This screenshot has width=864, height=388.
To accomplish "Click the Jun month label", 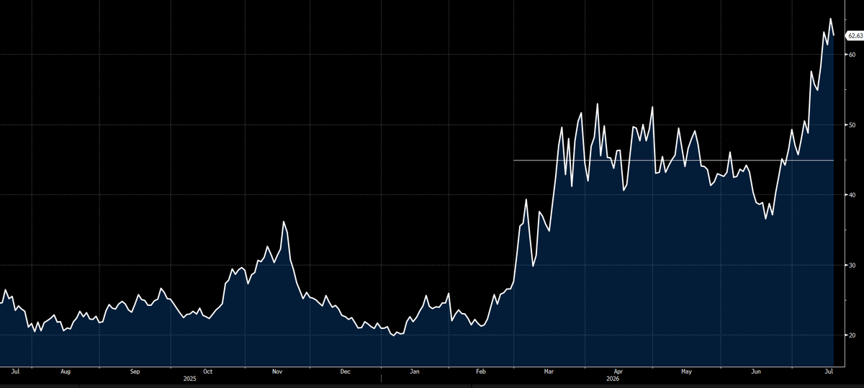I will (756, 371).
